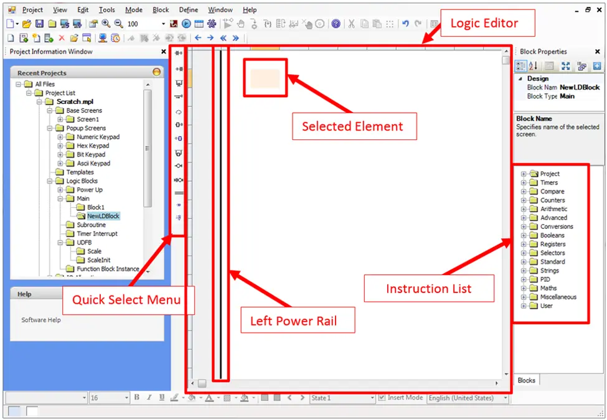This screenshot has width=607, height=420.
Task: Click the Logic Editor vertical scrollbar up arrow
Action: pyautogui.click(x=506, y=52)
